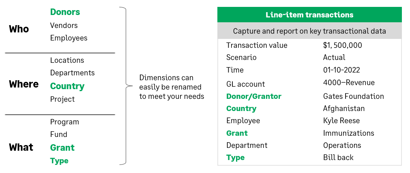Select the 01-10-2022 time value
The height and width of the screenshot is (173, 410).
click(x=341, y=70)
